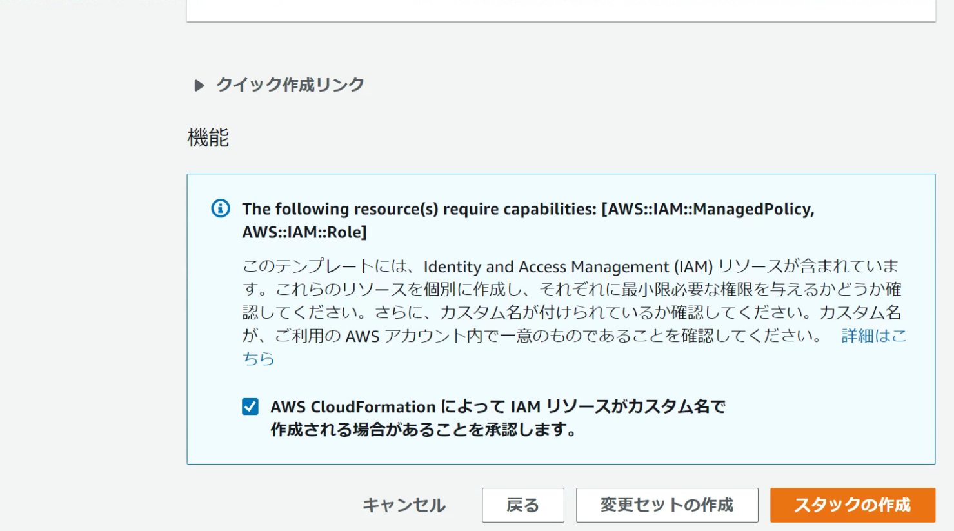This screenshot has width=954, height=531.
Task: Click the blue info icon in the capabilities alert
Action: (x=221, y=208)
